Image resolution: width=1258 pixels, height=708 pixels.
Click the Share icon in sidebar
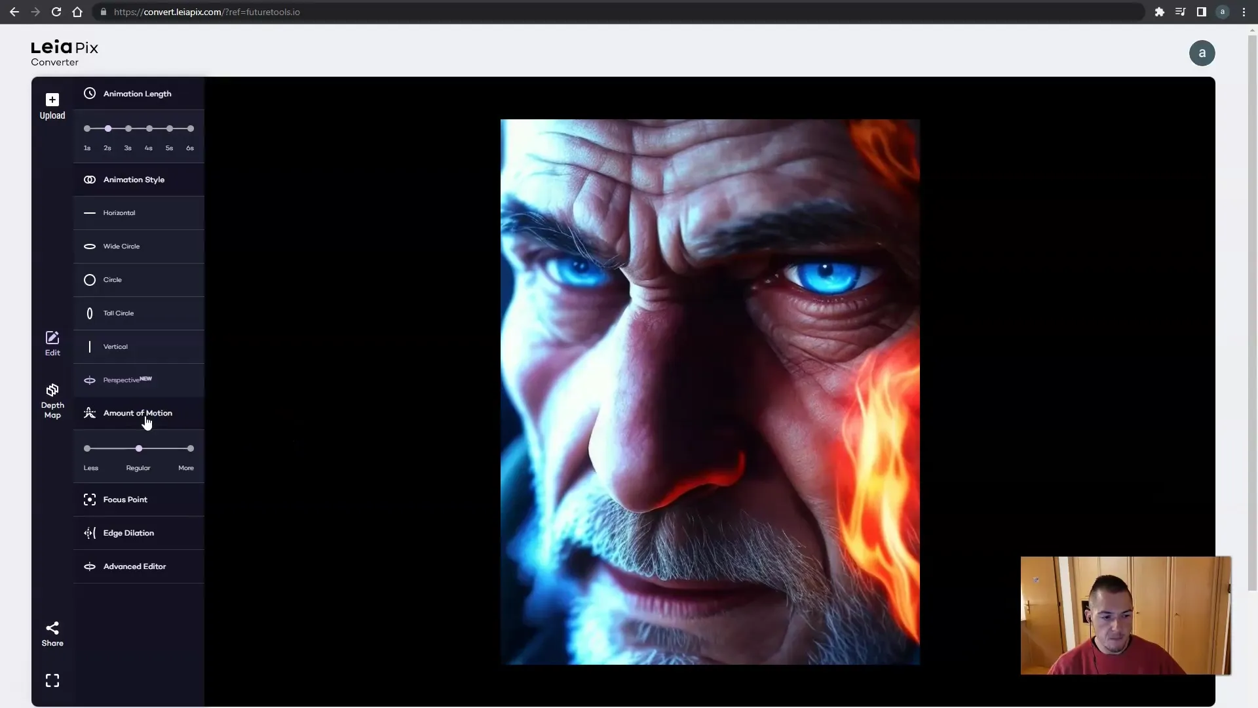point(52,627)
